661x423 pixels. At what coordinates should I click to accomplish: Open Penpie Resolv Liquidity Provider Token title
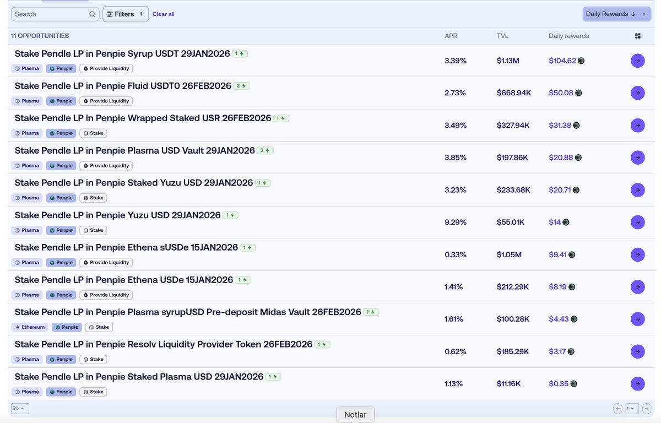[x=164, y=344]
